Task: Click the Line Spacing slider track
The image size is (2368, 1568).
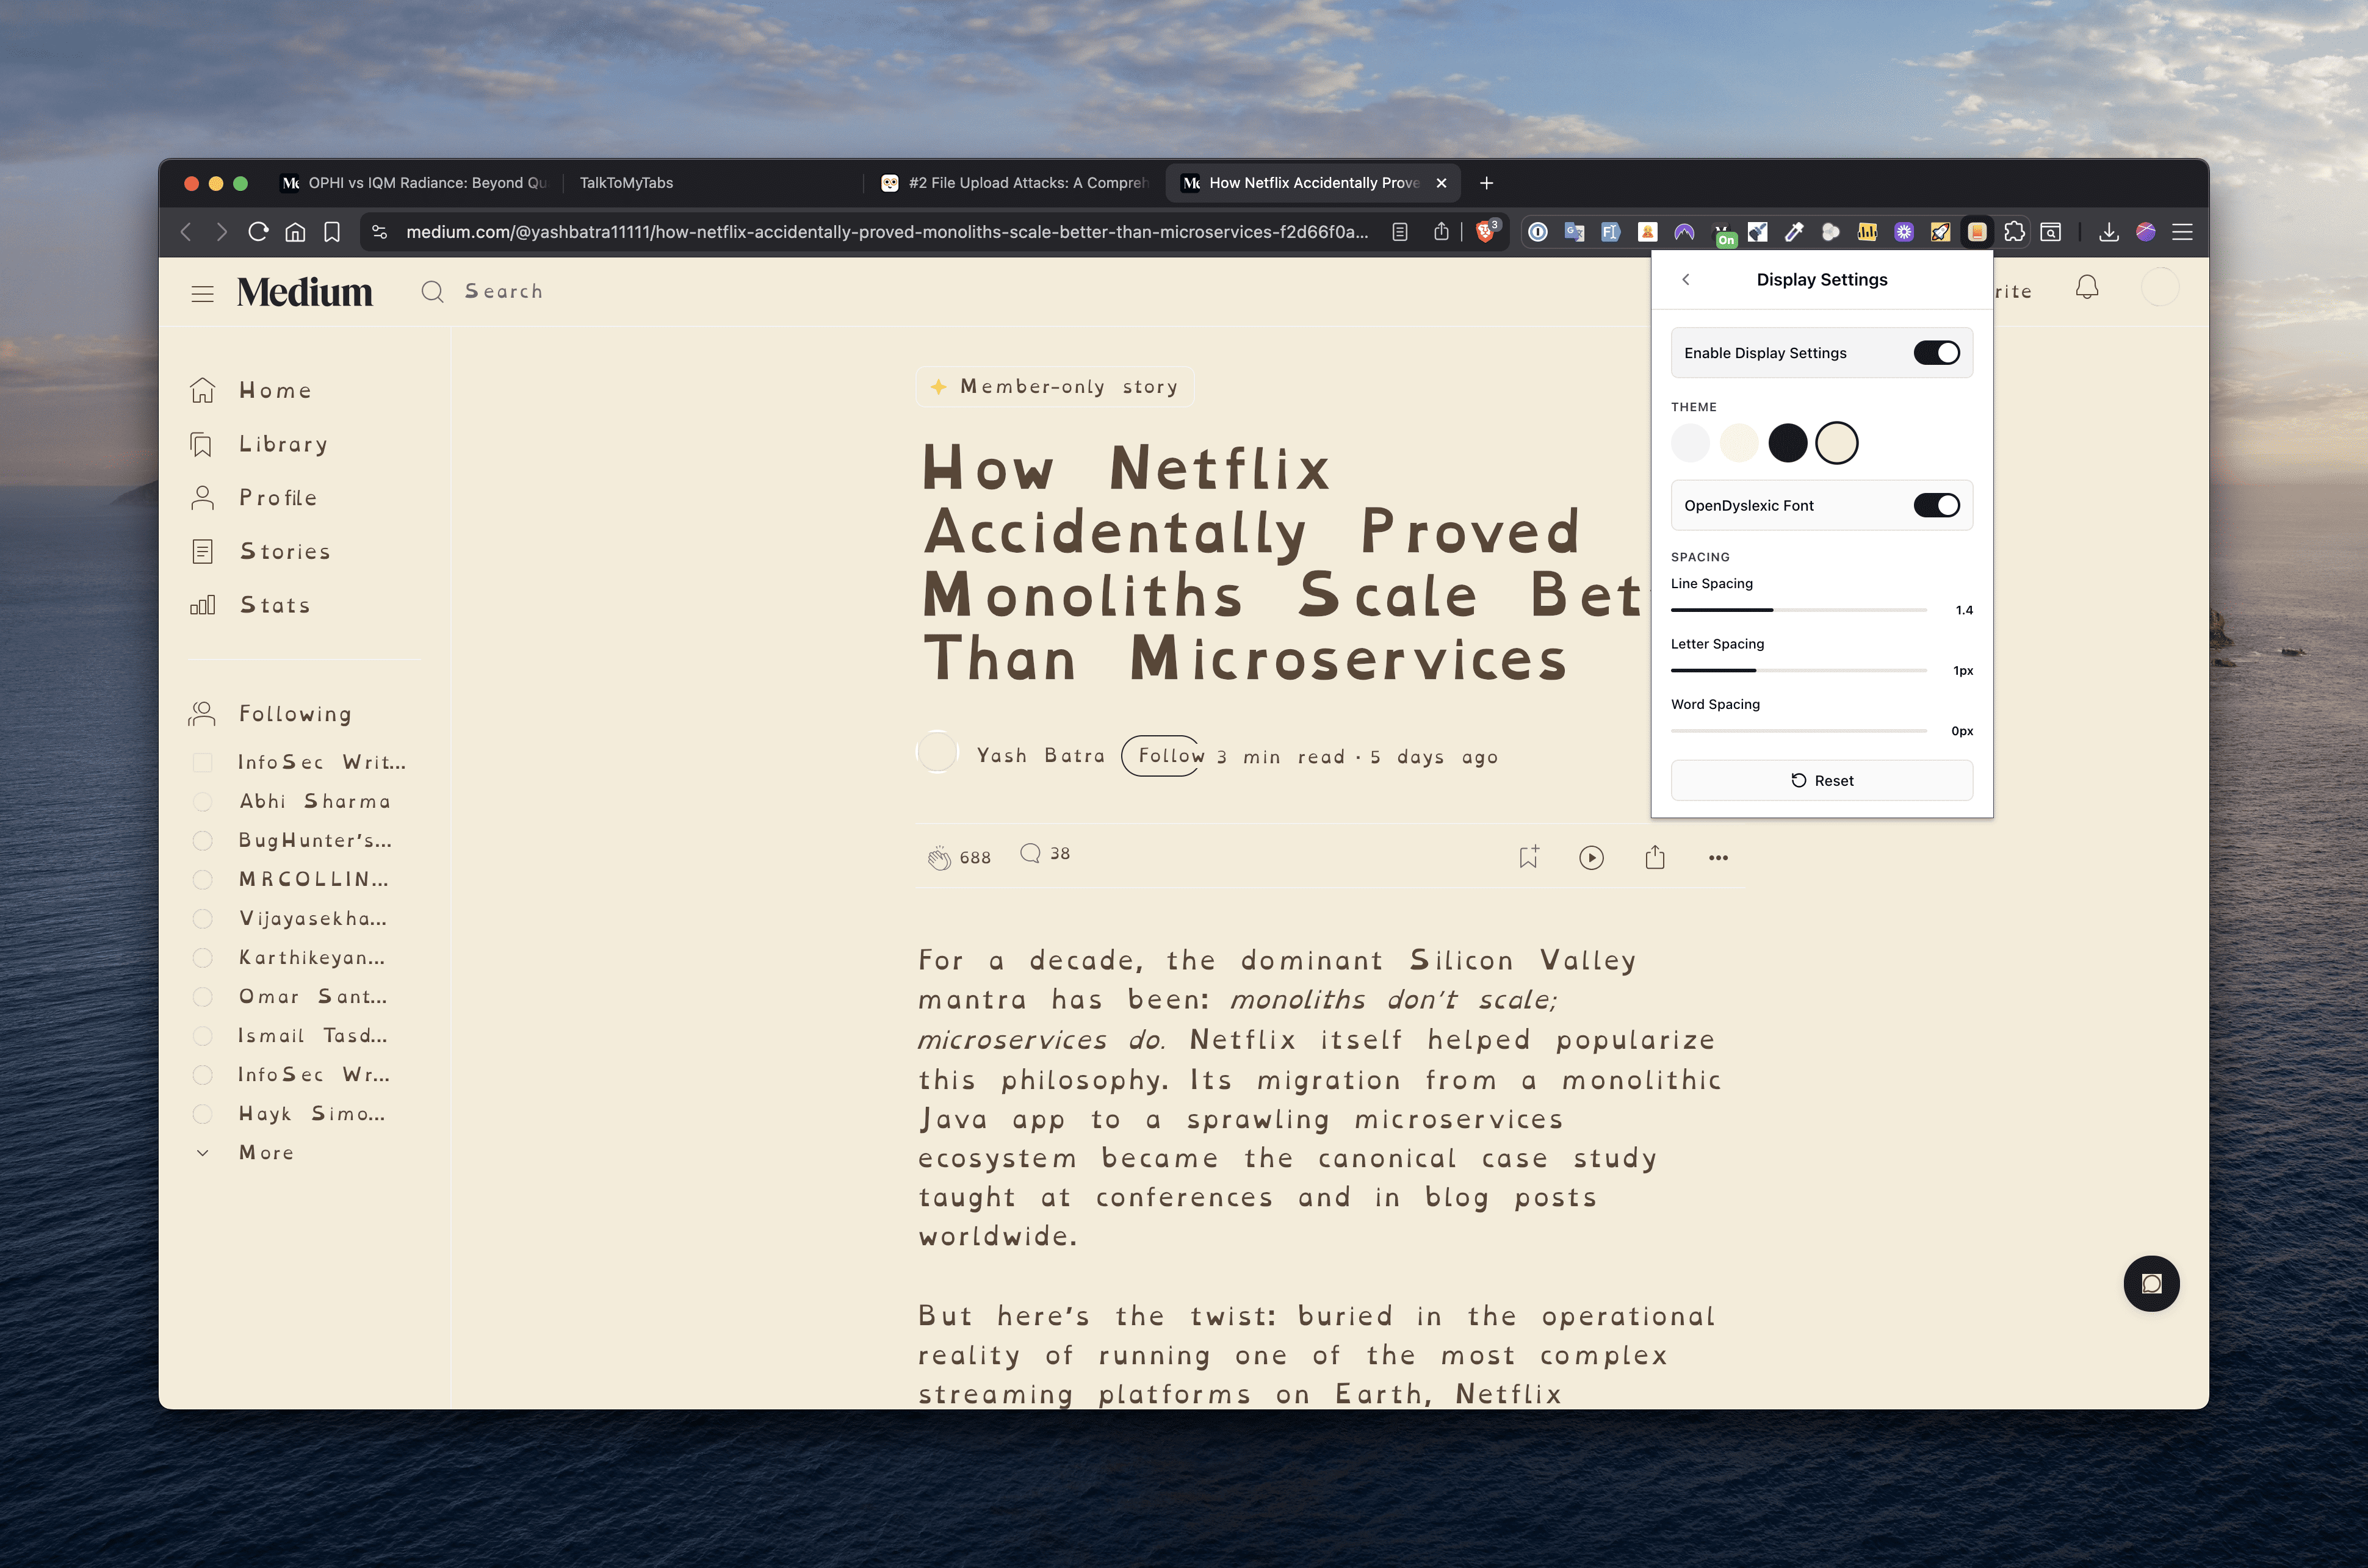Action: pos(1798,610)
